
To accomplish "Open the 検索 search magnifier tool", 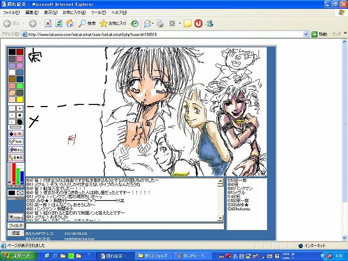I will 87,23.
